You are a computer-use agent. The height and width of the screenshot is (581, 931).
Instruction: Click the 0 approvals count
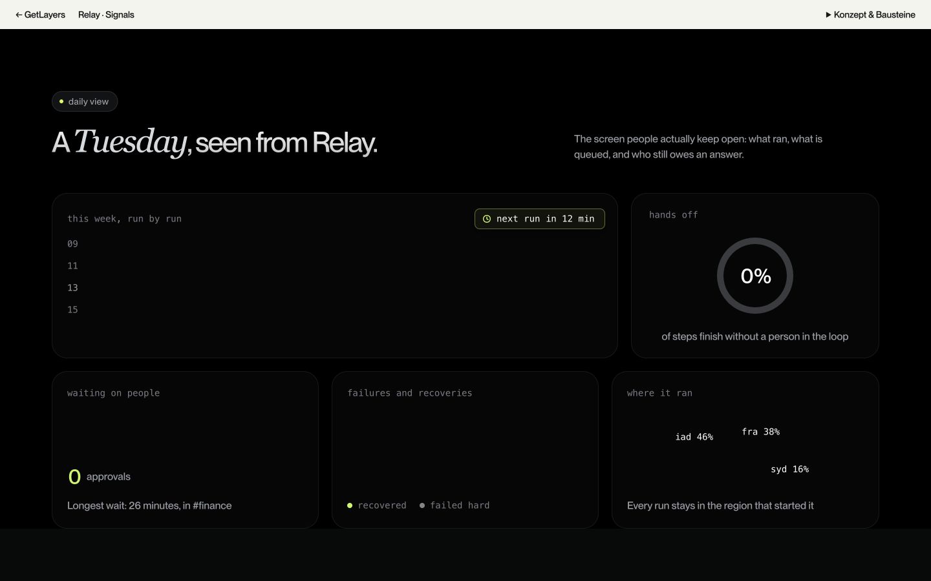[100, 476]
